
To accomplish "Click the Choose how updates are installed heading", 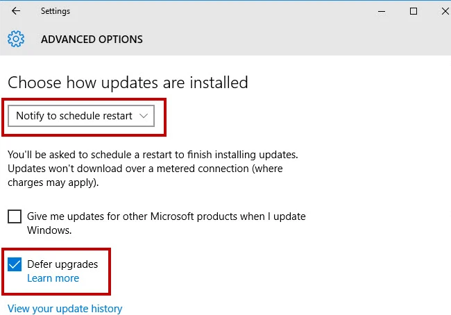I will pyautogui.click(x=128, y=83).
